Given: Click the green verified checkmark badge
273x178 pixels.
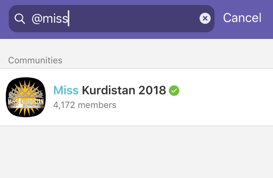Looking at the screenshot, I should (x=174, y=91).
